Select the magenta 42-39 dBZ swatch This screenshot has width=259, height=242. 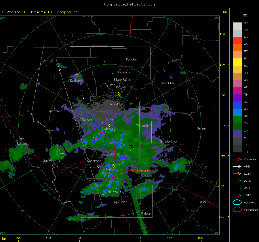coord(237,91)
